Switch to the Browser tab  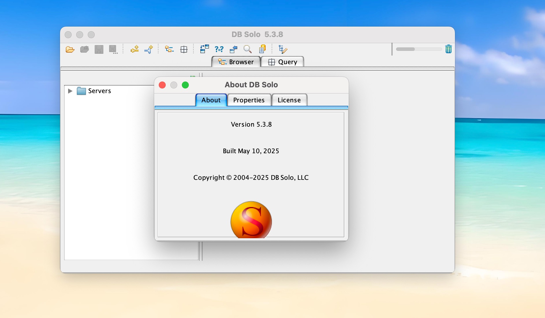(x=236, y=62)
